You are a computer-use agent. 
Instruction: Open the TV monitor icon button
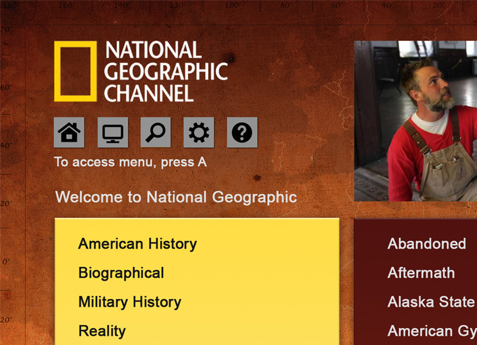click(113, 132)
